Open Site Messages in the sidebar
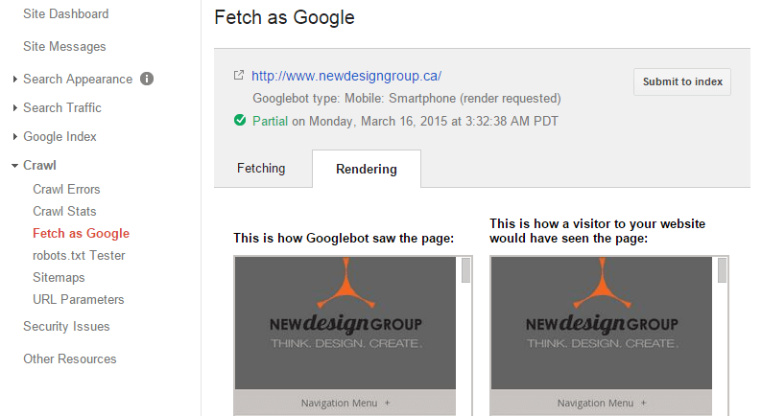 pos(64,47)
